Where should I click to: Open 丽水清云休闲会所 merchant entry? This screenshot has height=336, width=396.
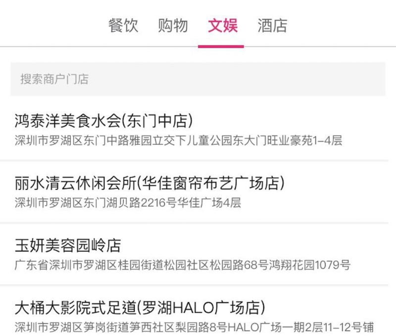coord(194,192)
